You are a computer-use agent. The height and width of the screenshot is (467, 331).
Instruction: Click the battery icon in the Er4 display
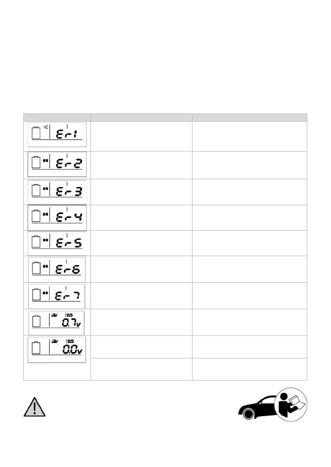click(36, 215)
